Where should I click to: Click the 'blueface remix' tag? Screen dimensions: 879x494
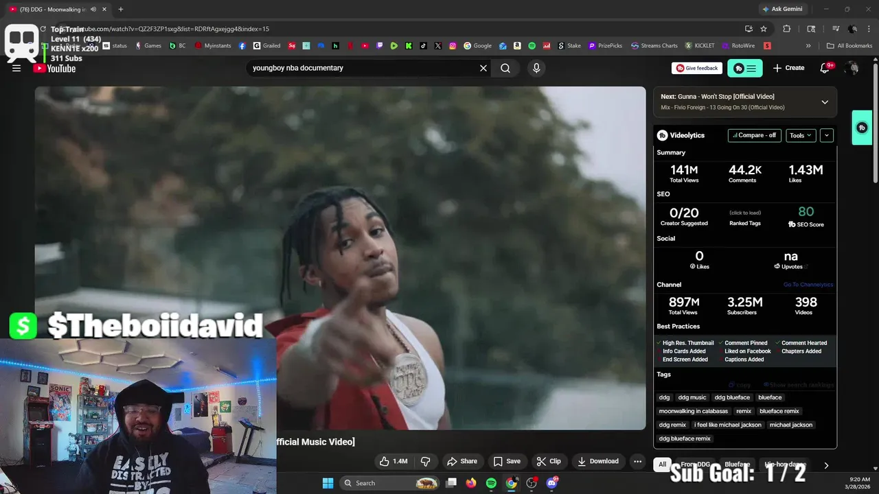779,411
